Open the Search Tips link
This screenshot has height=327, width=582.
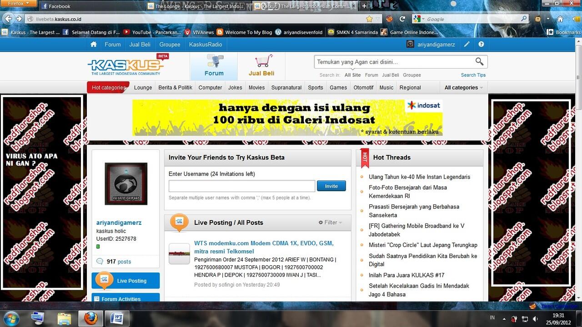(x=473, y=75)
